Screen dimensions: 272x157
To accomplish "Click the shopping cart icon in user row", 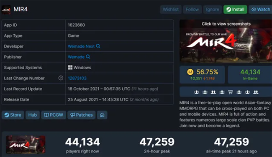I will (231, 92).
